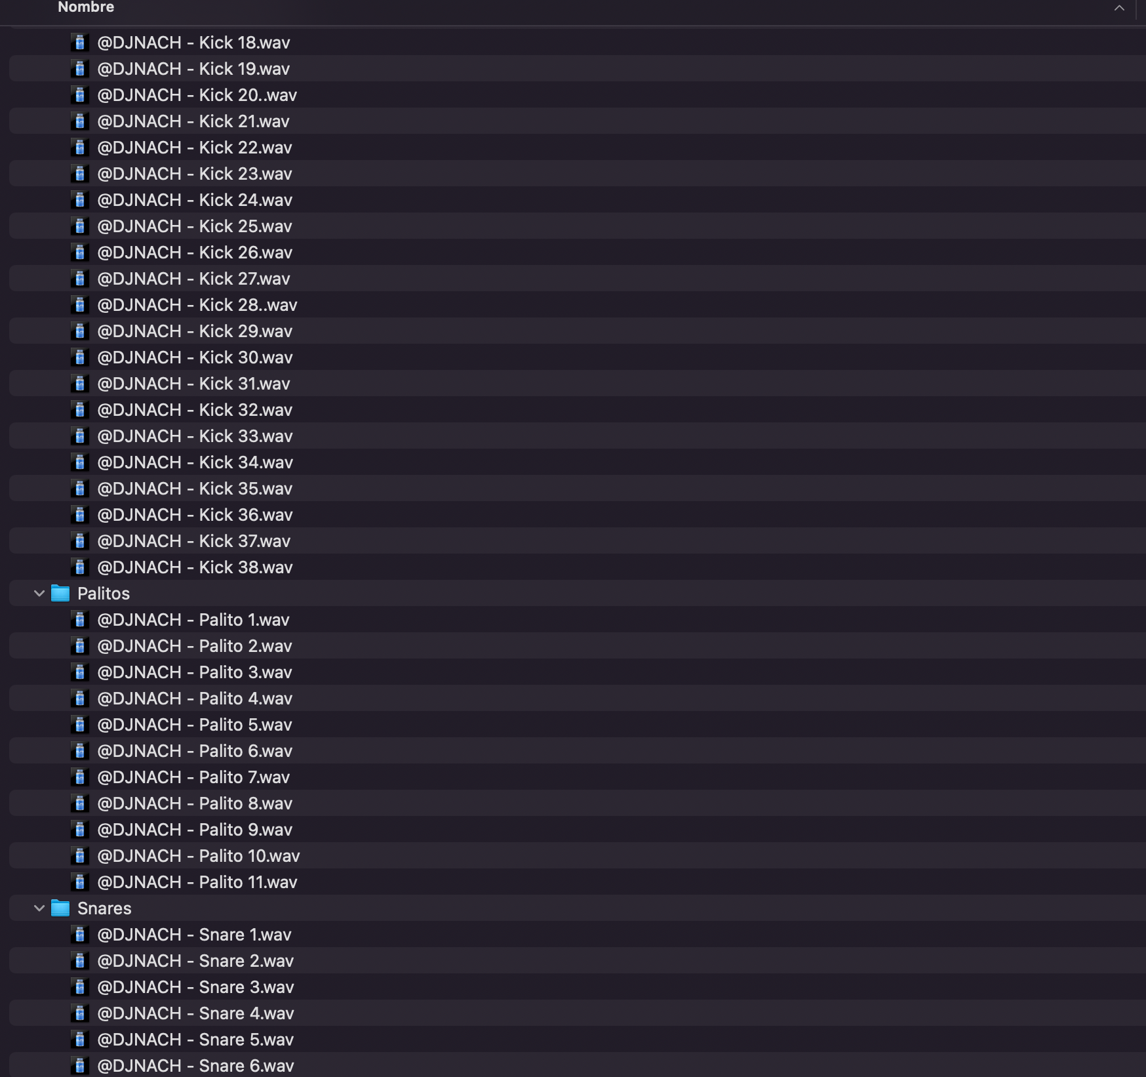
Task: Select @DJNACH - Kick 20..wav
Action: [197, 95]
